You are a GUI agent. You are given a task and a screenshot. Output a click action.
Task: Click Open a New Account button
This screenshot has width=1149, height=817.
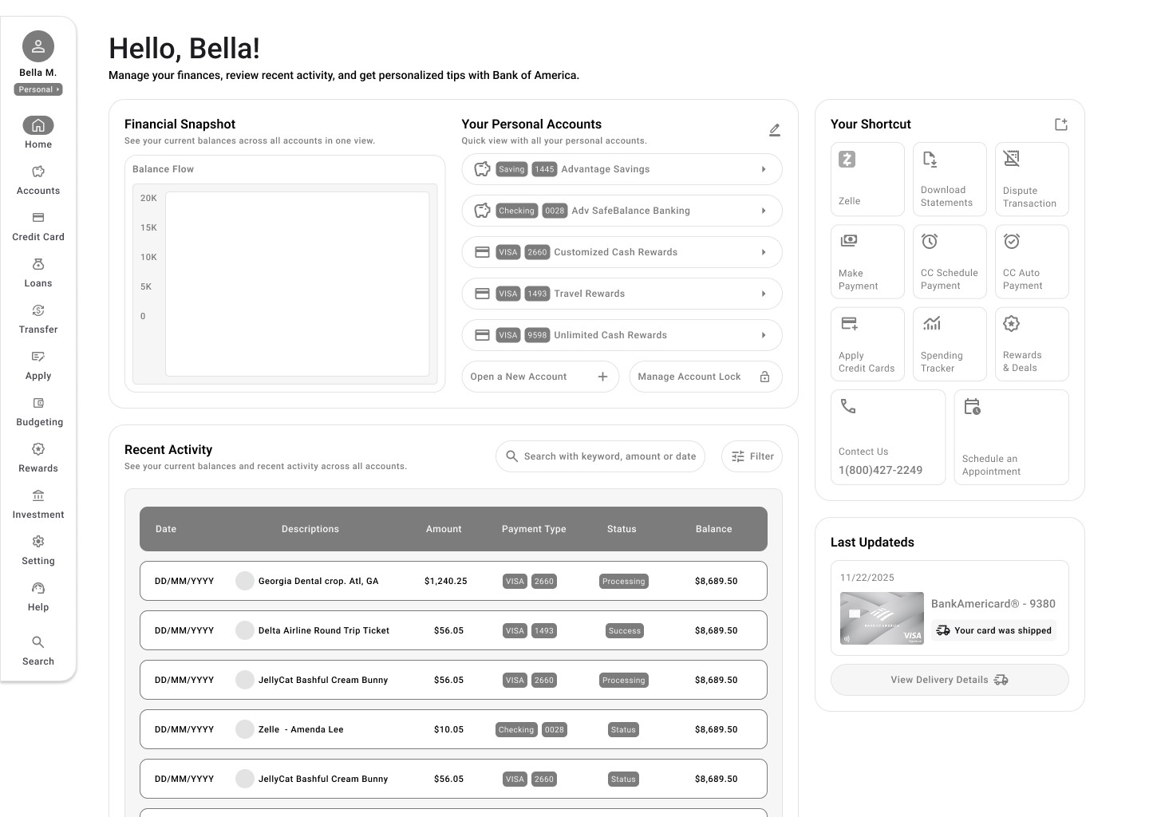(540, 377)
